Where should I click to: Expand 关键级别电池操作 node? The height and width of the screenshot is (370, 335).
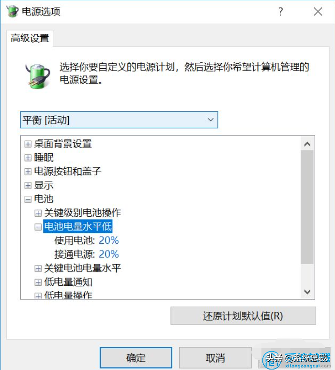38,213
